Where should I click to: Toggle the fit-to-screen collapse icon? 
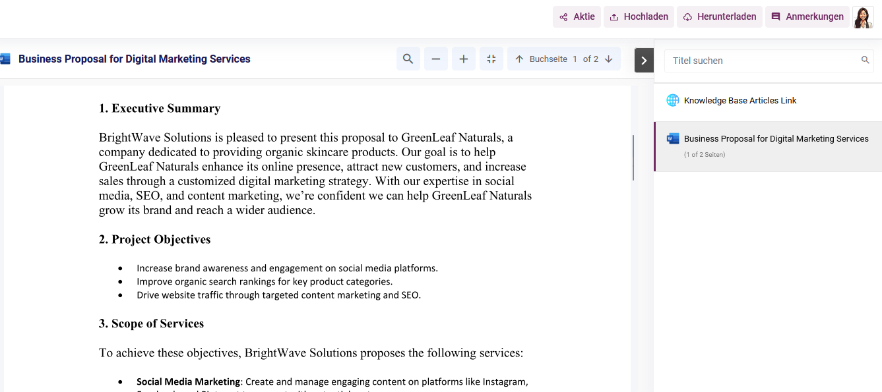(491, 59)
